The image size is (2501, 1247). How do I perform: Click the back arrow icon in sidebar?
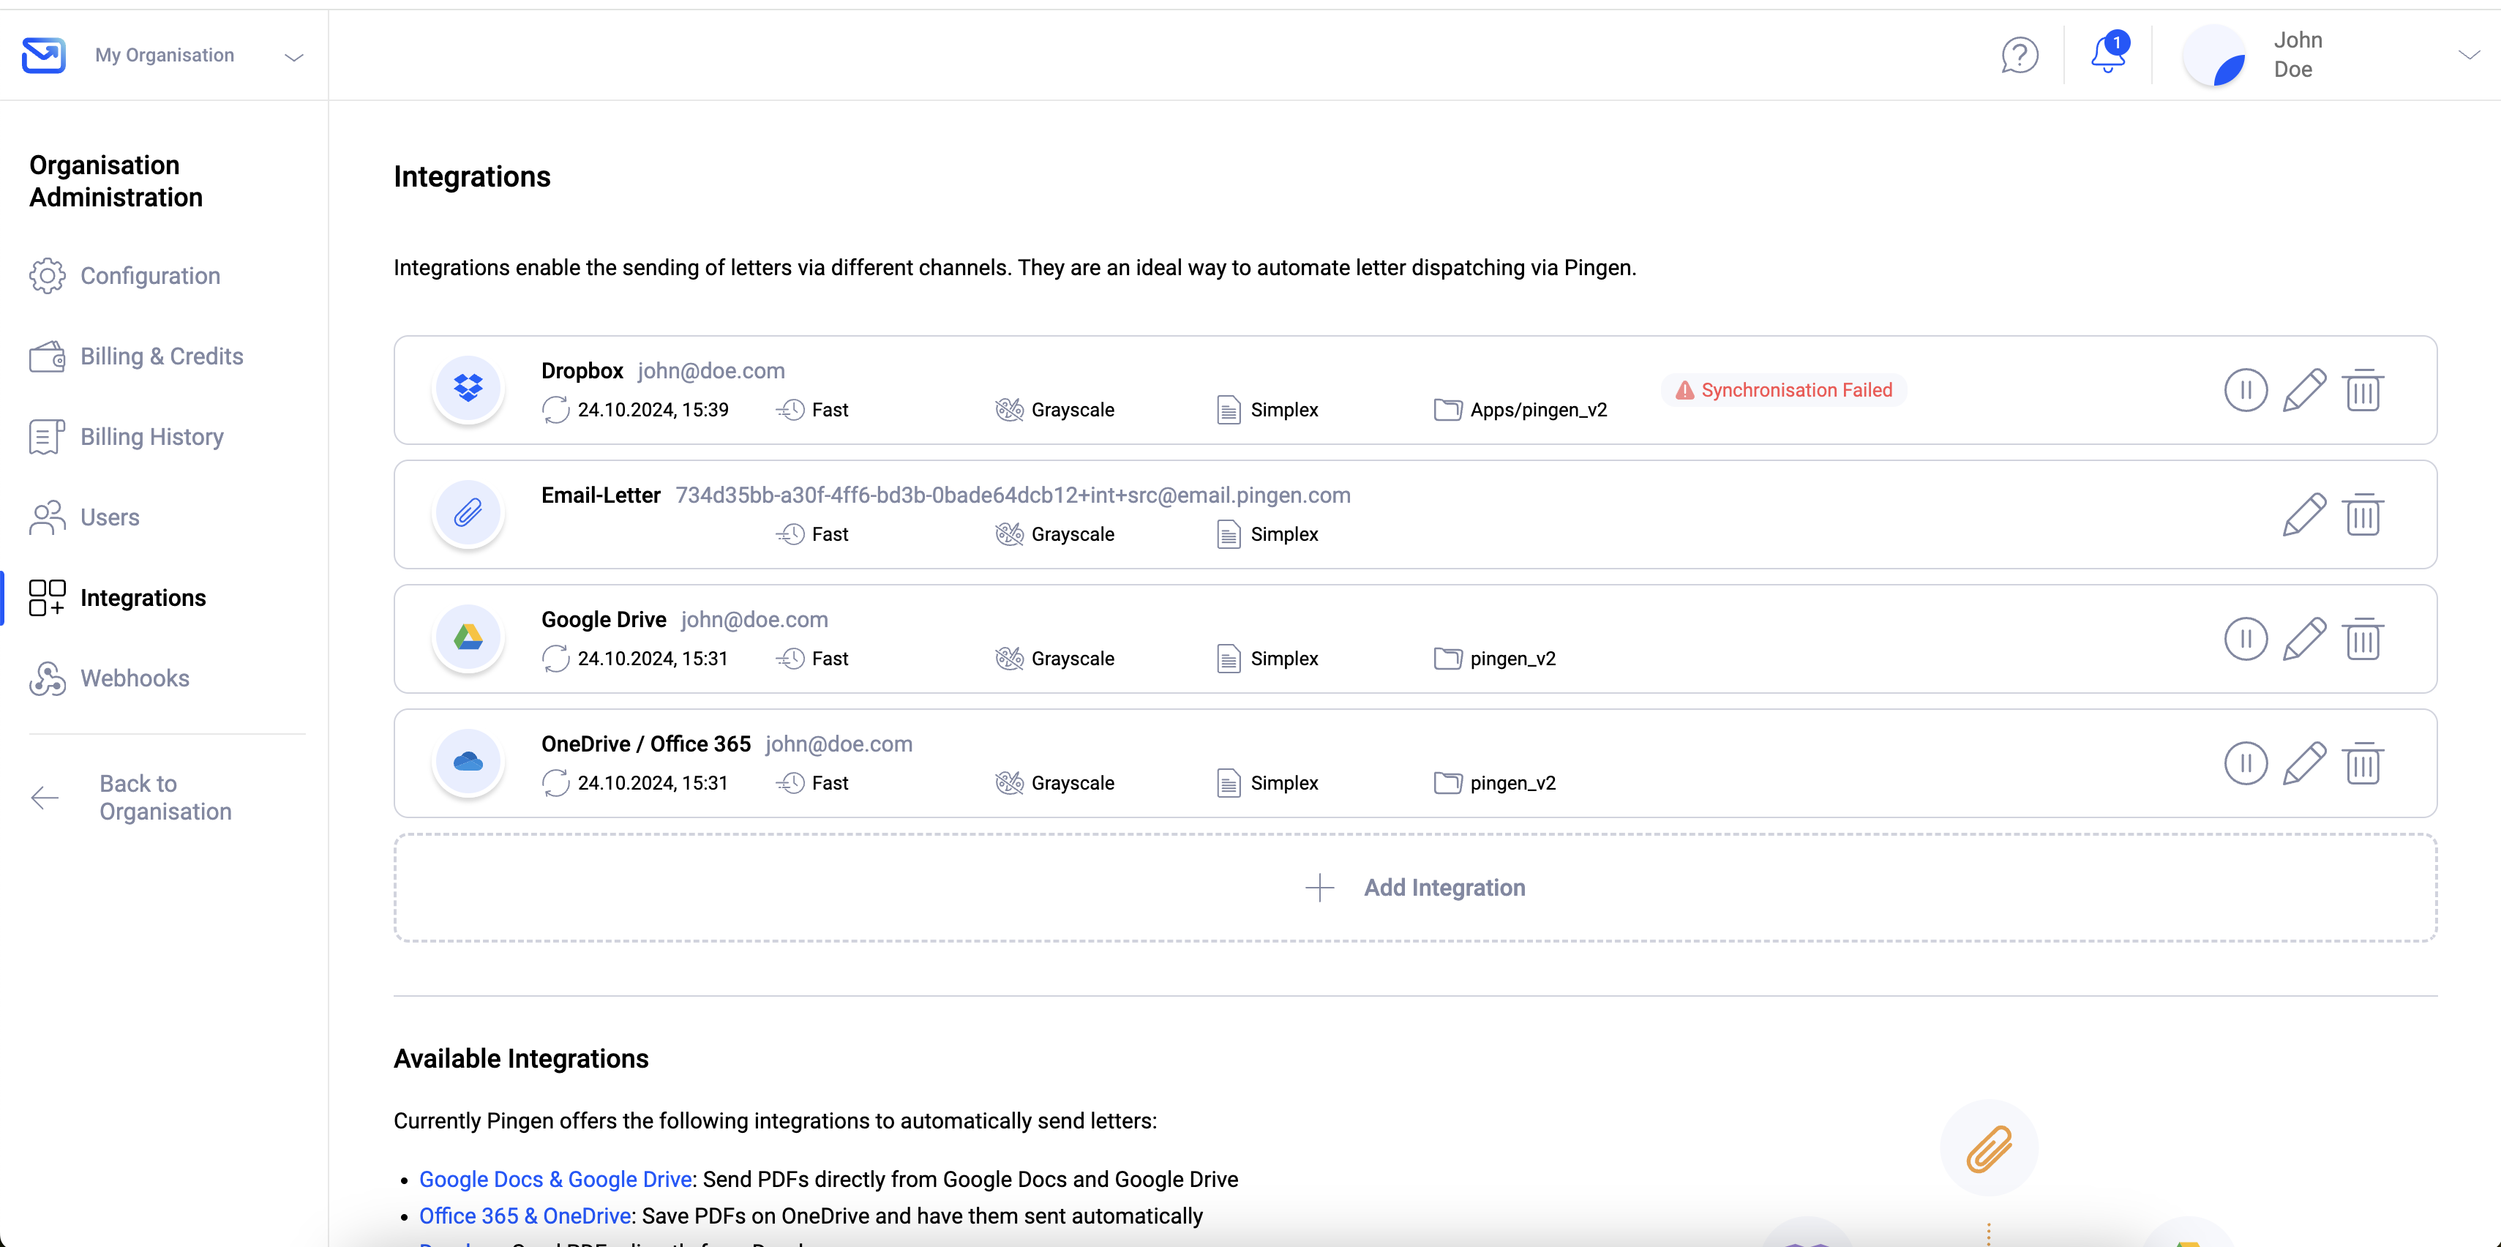45,798
